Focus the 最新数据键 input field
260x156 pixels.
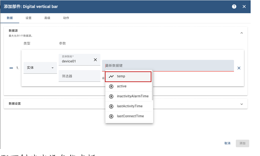pos(168,66)
